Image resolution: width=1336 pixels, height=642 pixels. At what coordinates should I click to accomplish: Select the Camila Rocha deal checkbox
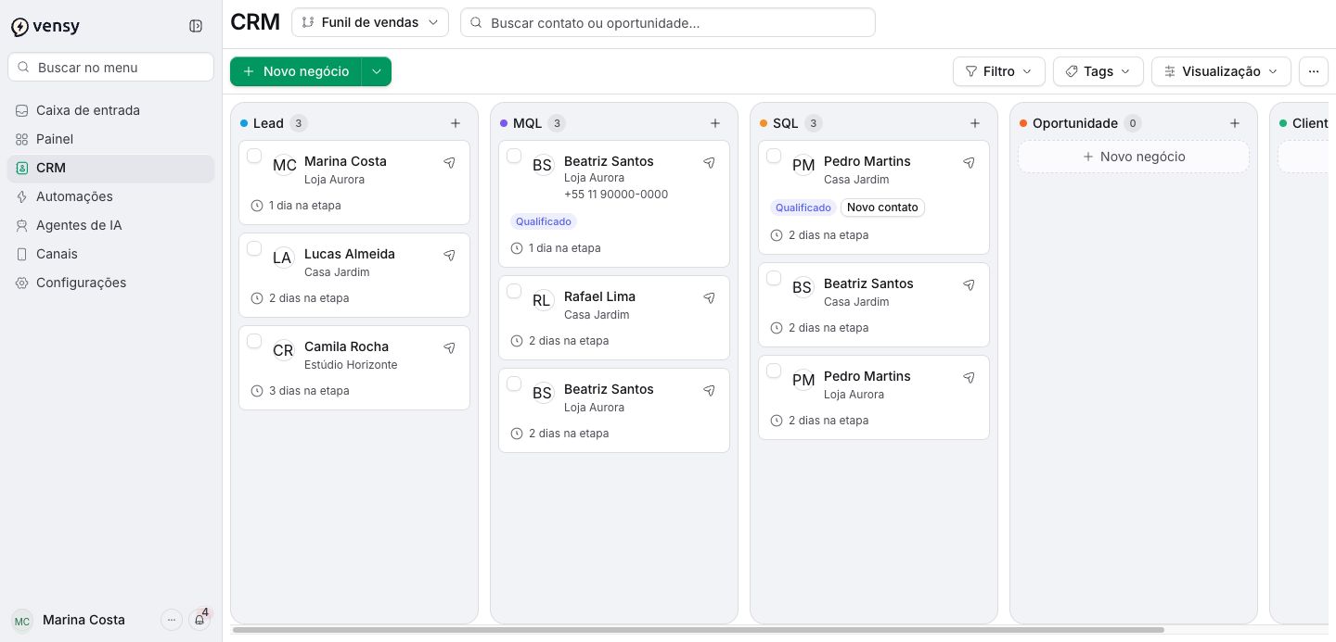tap(254, 341)
